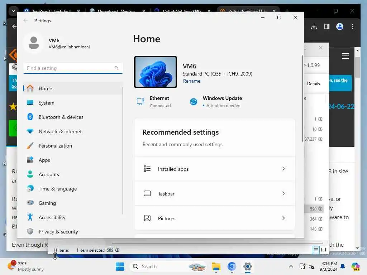Click the Installed apps list icon
The image size is (367, 275).
[x=147, y=169]
